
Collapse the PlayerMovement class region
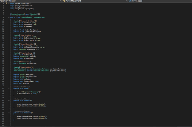pyautogui.click(x=9, y=17)
